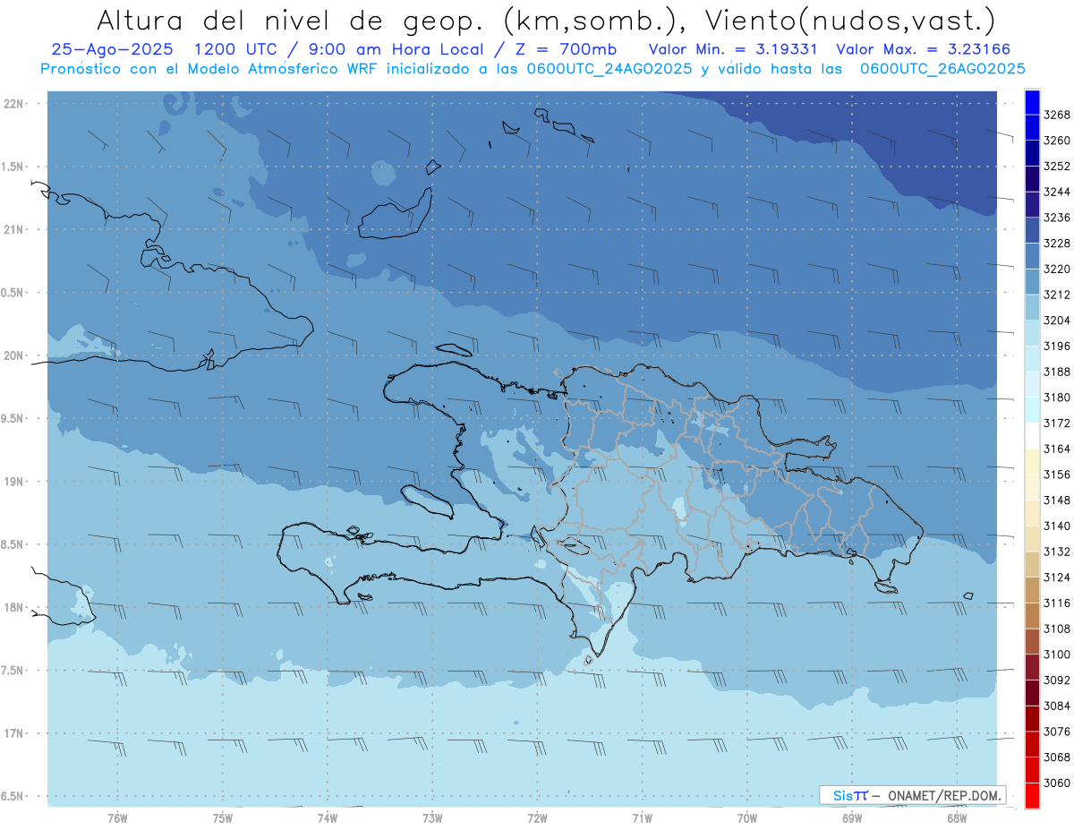Click 'Valor Min. = 3.19331' text
This screenshot has height=830, width=1074.
733,50
